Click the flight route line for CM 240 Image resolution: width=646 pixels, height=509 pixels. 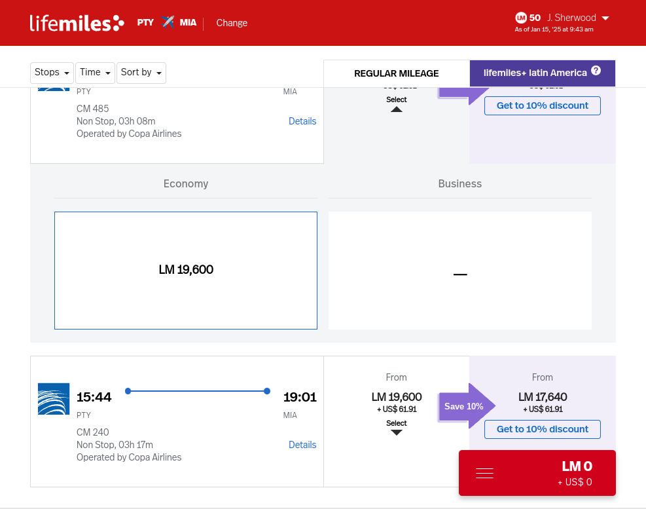[198, 391]
